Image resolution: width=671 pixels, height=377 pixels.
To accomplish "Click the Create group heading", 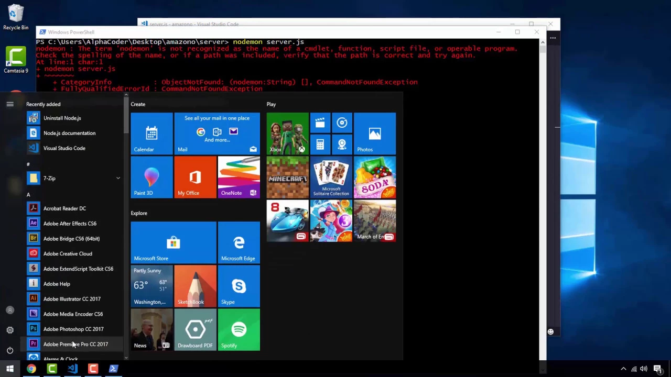I will coord(138,104).
